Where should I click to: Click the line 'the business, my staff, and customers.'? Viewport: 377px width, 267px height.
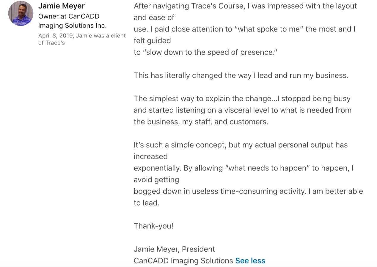(x=201, y=122)
